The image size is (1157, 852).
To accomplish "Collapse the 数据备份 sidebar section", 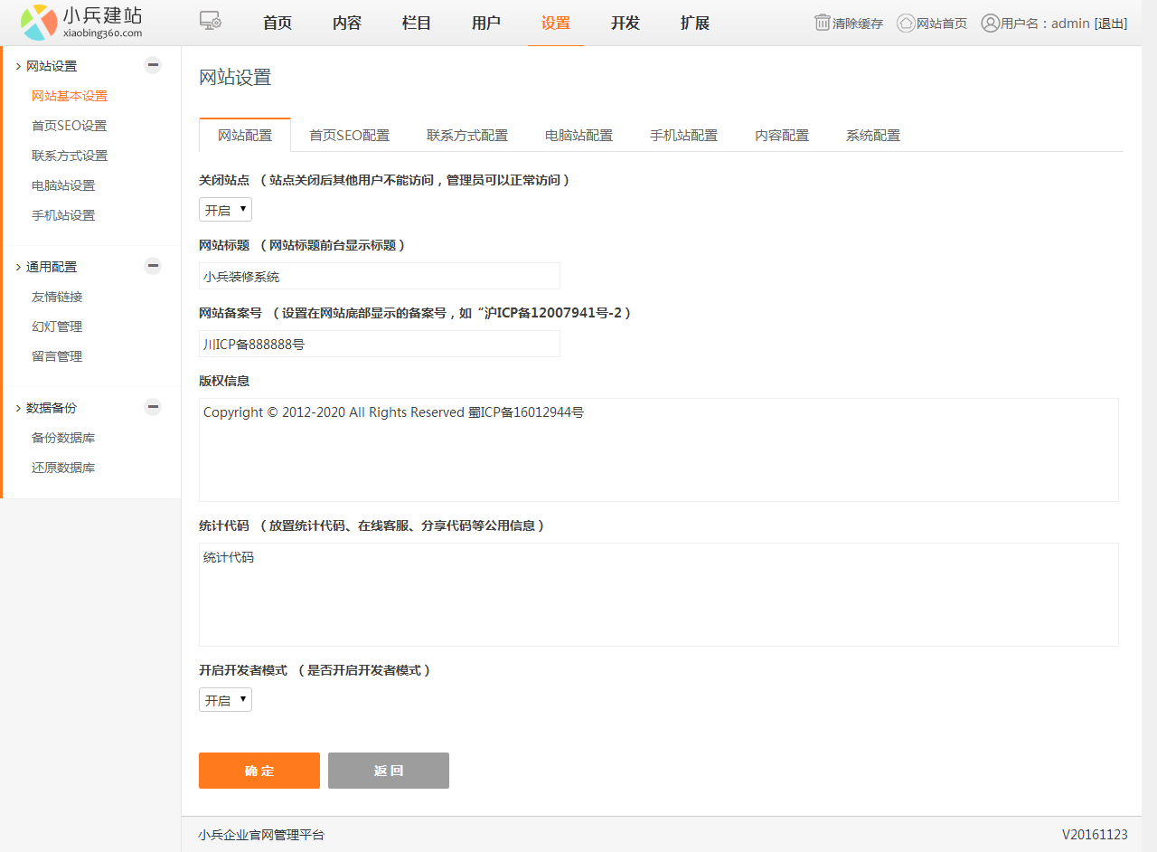I will [153, 407].
